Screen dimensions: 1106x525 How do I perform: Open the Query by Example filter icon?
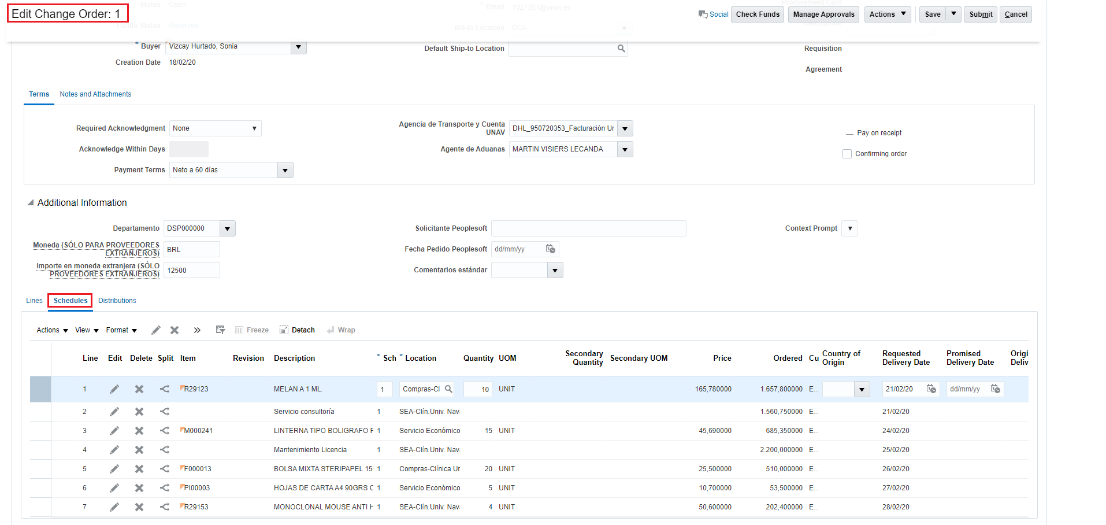point(220,330)
